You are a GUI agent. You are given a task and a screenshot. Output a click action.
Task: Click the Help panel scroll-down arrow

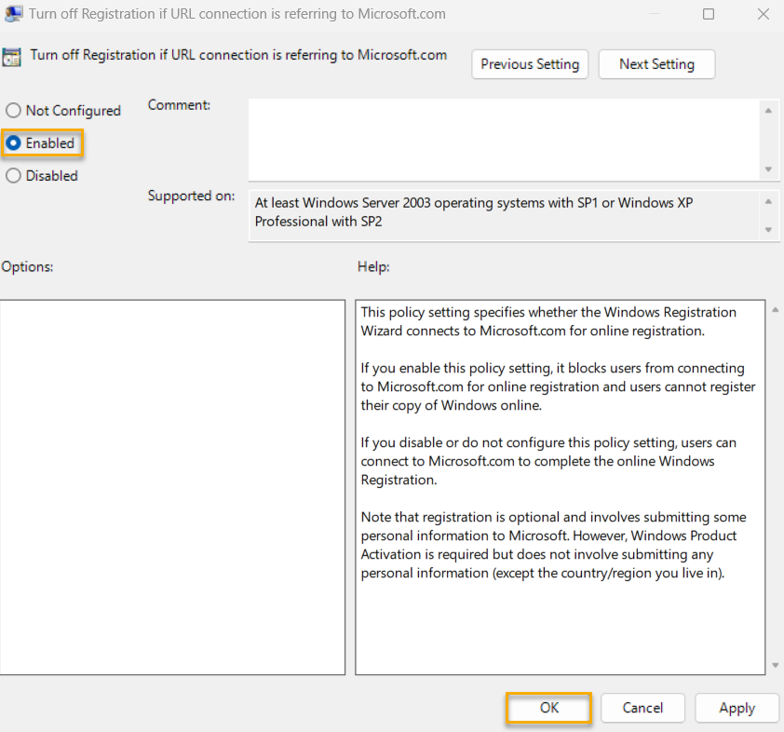click(775, 666)
